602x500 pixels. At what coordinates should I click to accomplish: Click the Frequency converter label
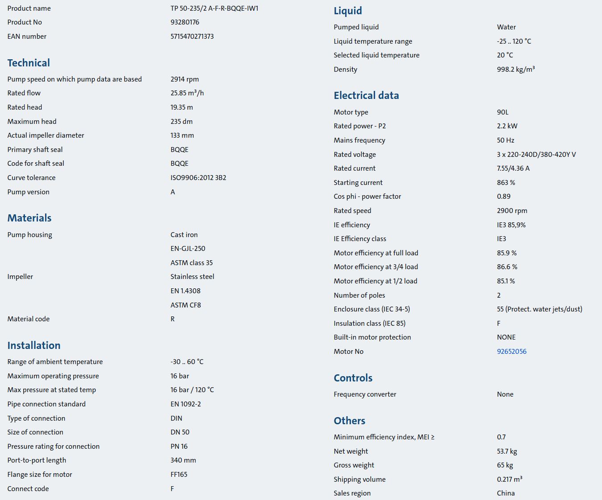click(365, 394)
